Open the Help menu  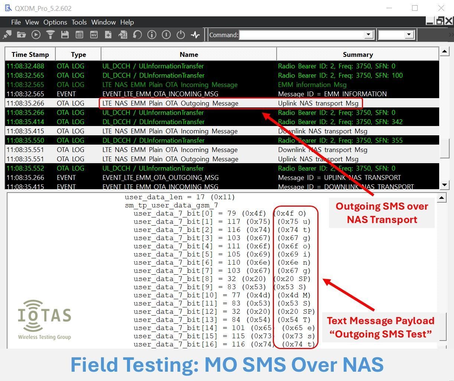pyautogui.click(x=127, y=22)
